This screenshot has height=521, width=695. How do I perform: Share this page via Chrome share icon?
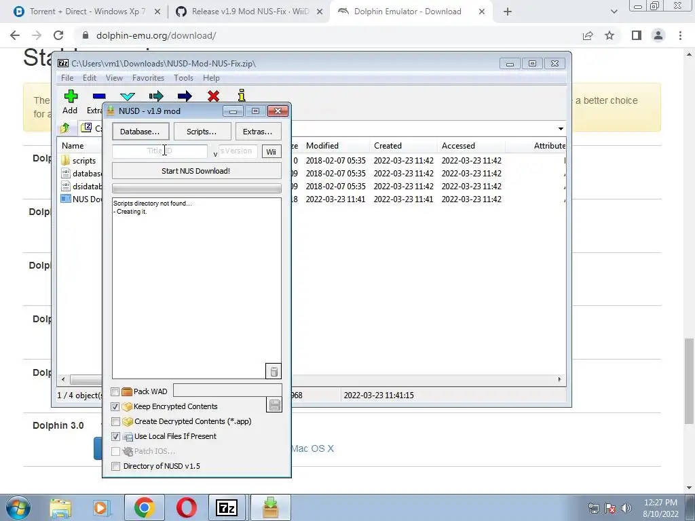tap(588, 35)
